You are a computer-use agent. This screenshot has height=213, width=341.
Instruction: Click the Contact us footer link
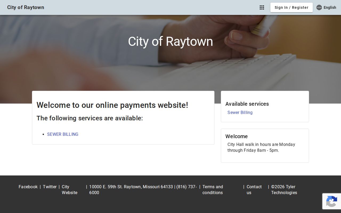tap(254, 190)
